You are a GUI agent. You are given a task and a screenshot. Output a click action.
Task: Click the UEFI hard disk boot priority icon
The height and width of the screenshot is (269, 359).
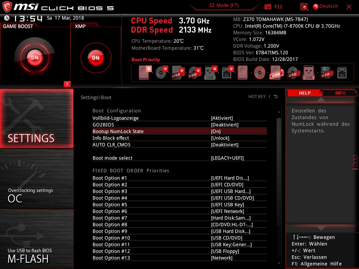point(145,73)
